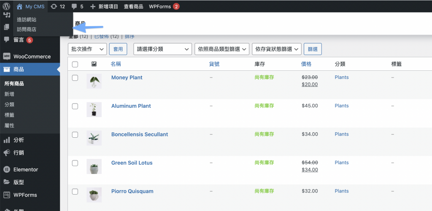This screenshot has height=211, width=432.
Task: Click 查看商品 in admin bar
Action: 134,7
